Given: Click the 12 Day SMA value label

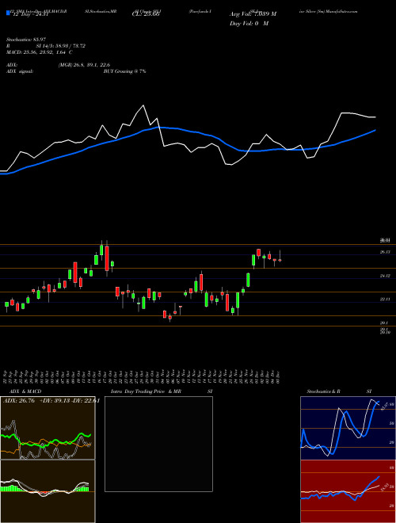Looking at the screenshot, I should click(x=30, y=14).
